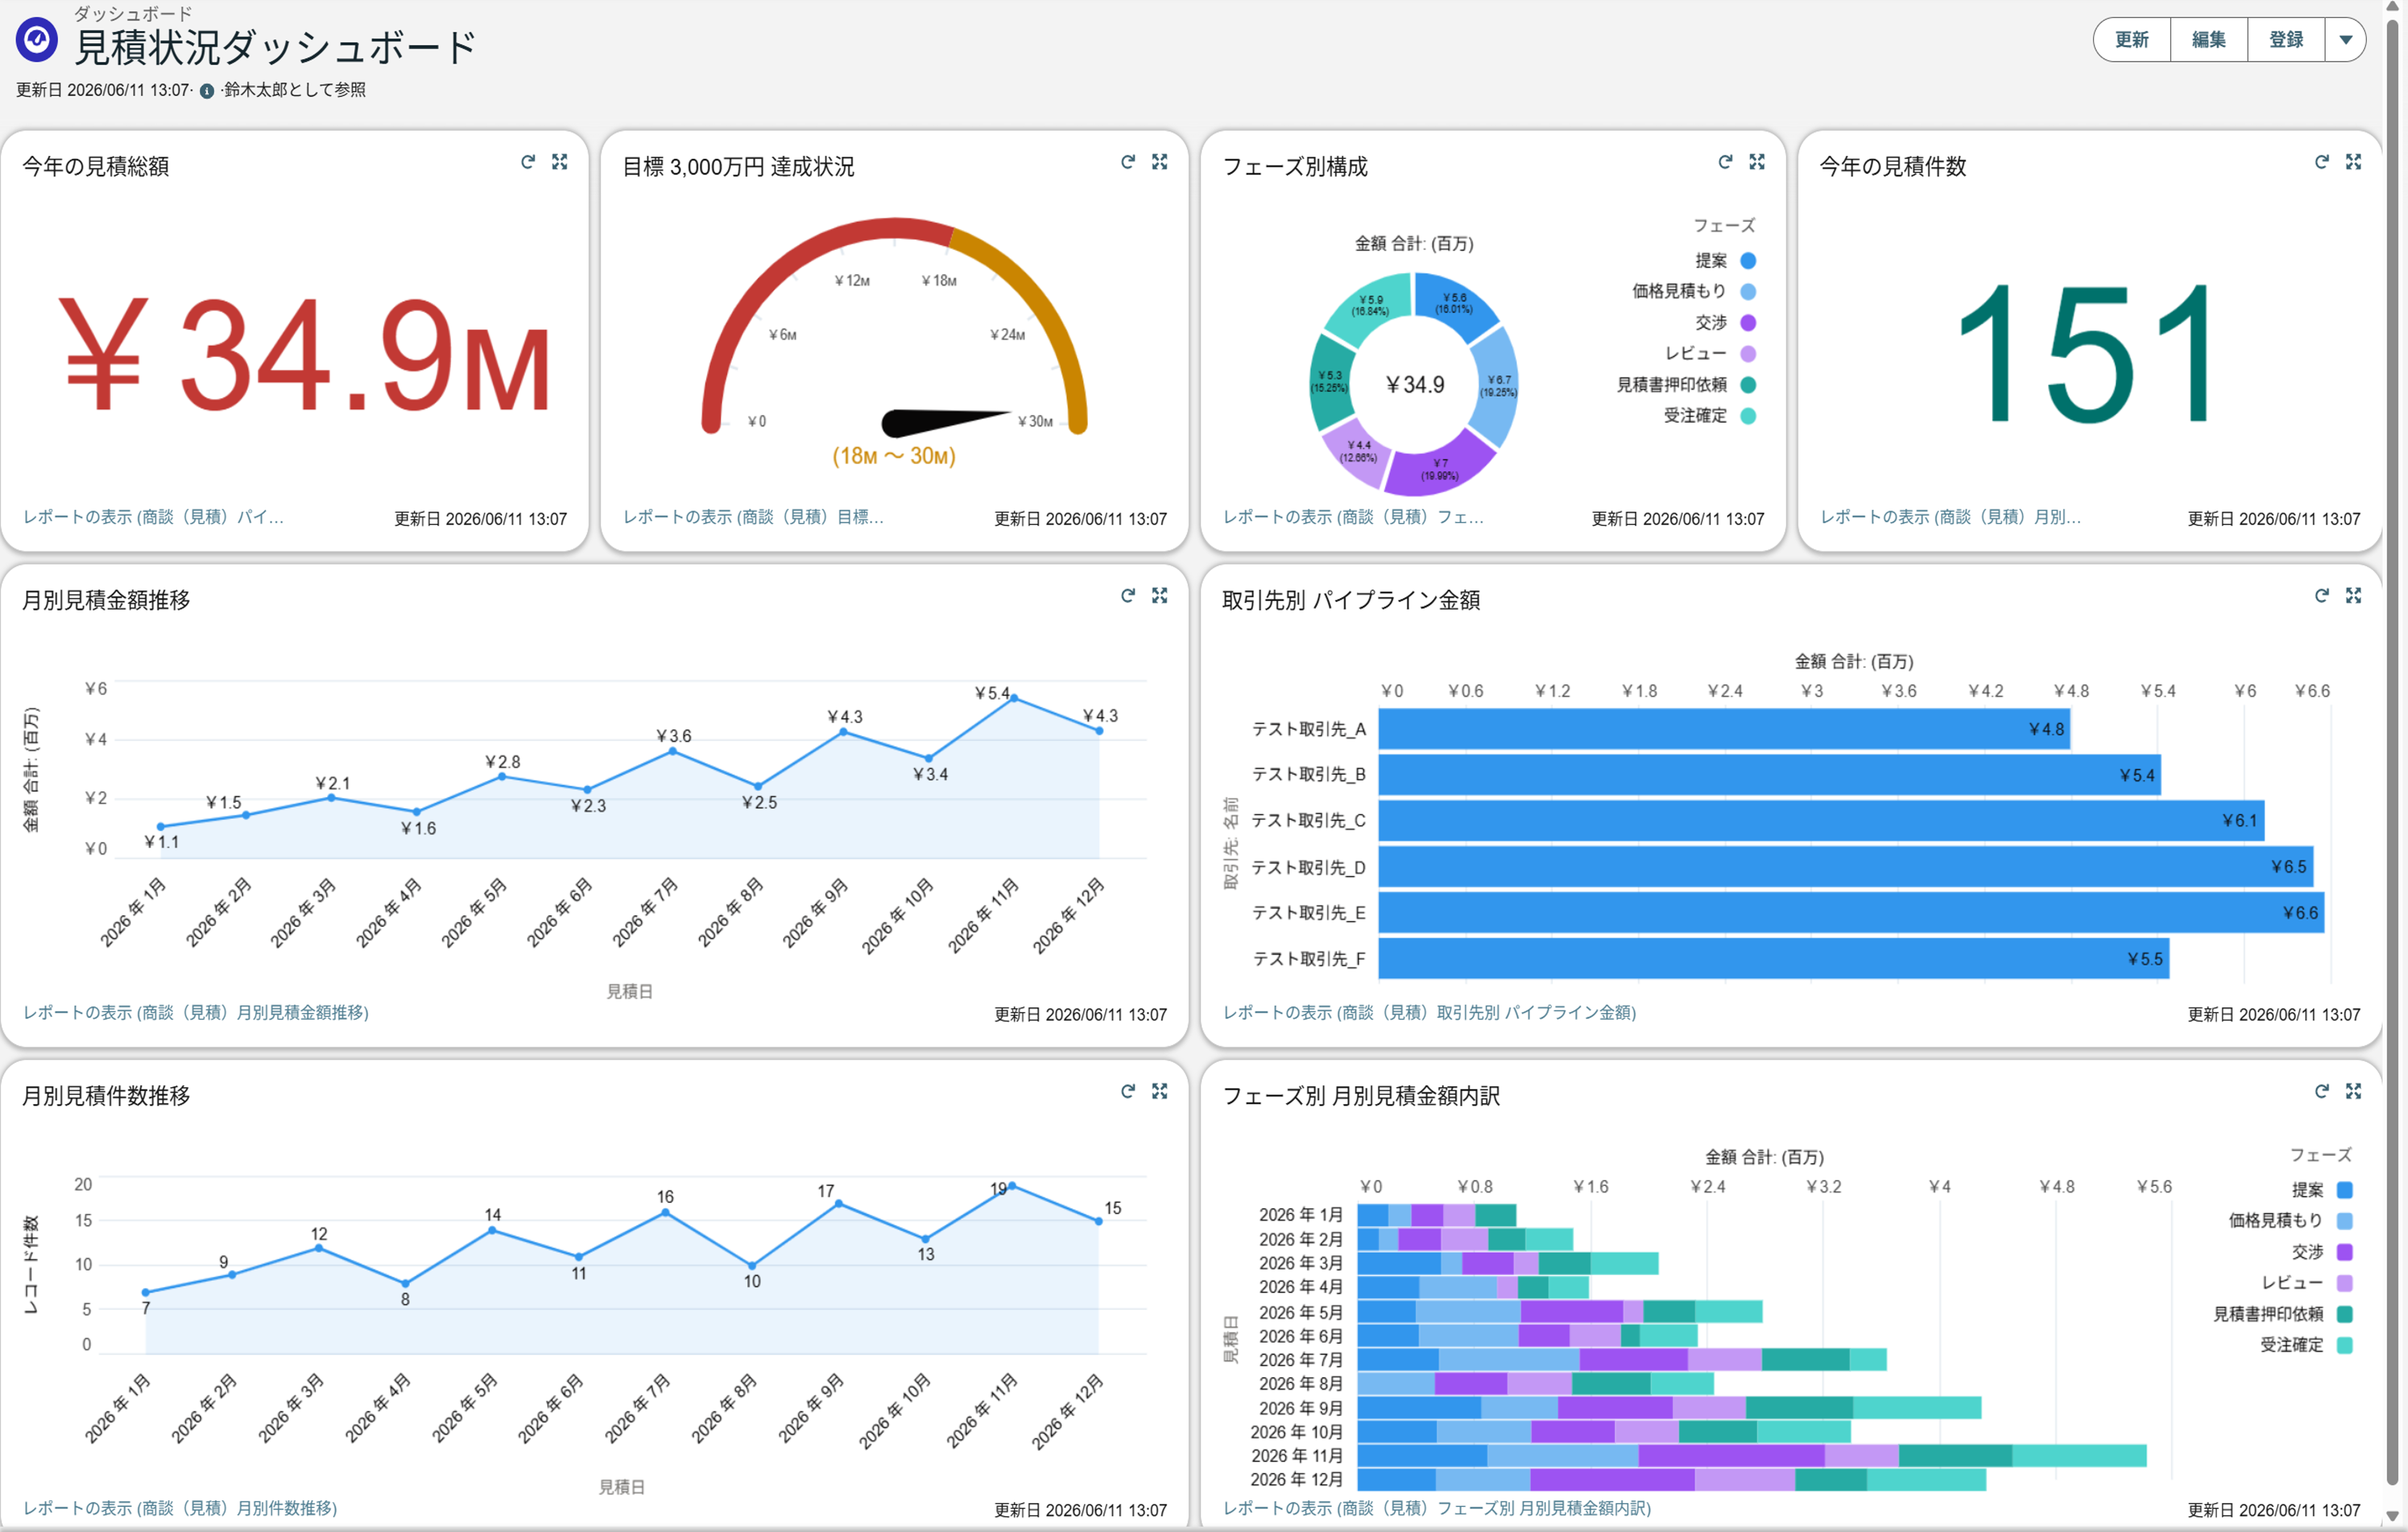2408x1532 pixels.
Task: Click the テスト取引先_C bar in pipeline chart
Action: (x=1821, y=820)
